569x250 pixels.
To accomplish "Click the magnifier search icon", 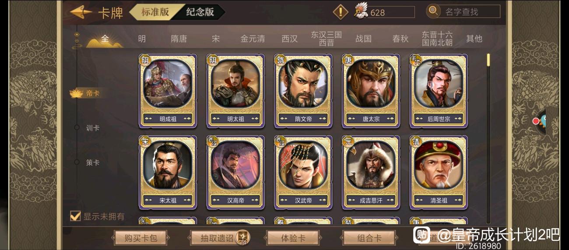I will click(x=433, y=11).
